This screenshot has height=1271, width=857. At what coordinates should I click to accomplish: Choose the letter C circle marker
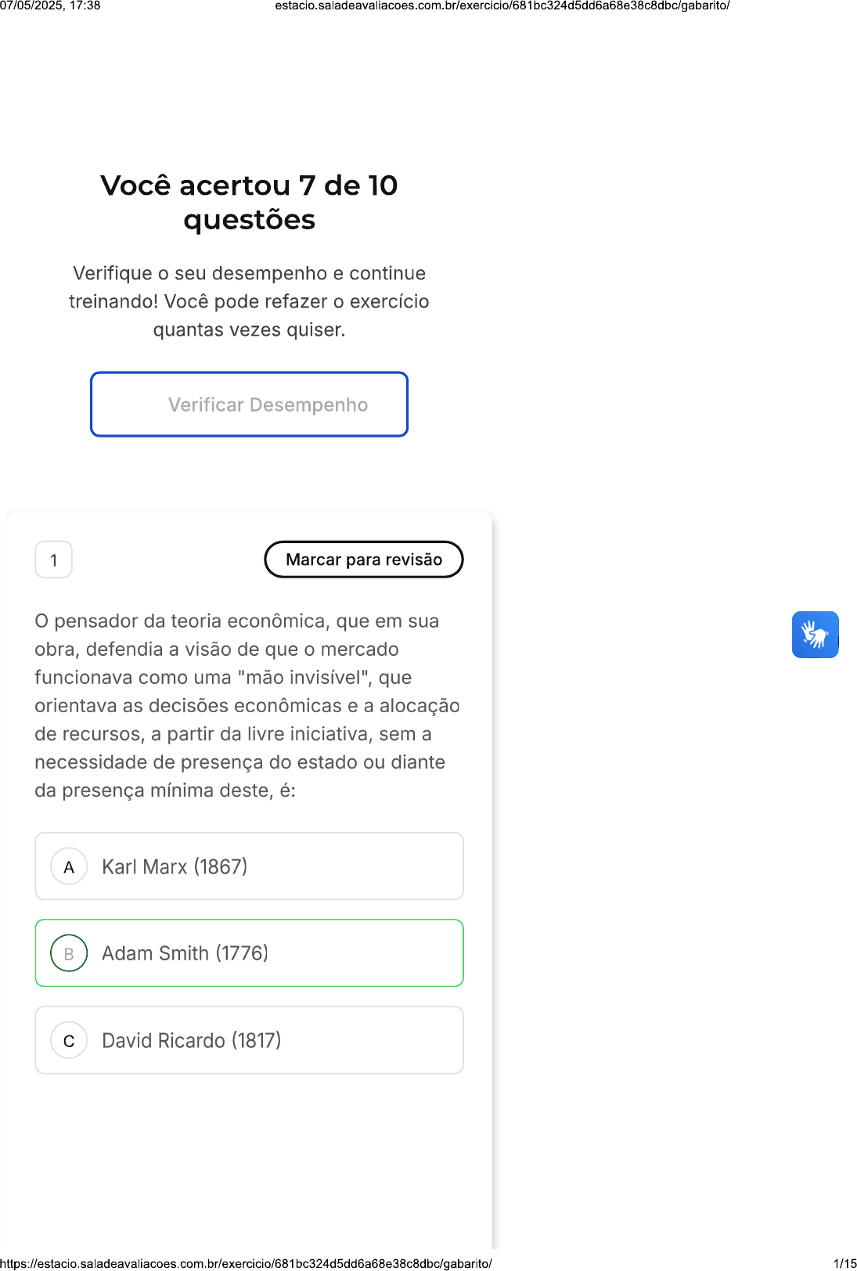coord(69,1041)
